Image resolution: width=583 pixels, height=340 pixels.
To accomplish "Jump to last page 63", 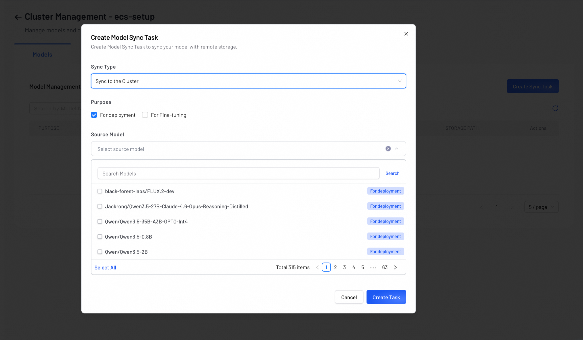I will pos(385,267).
